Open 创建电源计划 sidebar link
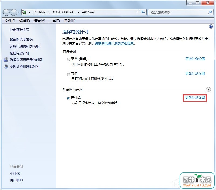 (20, 53)
